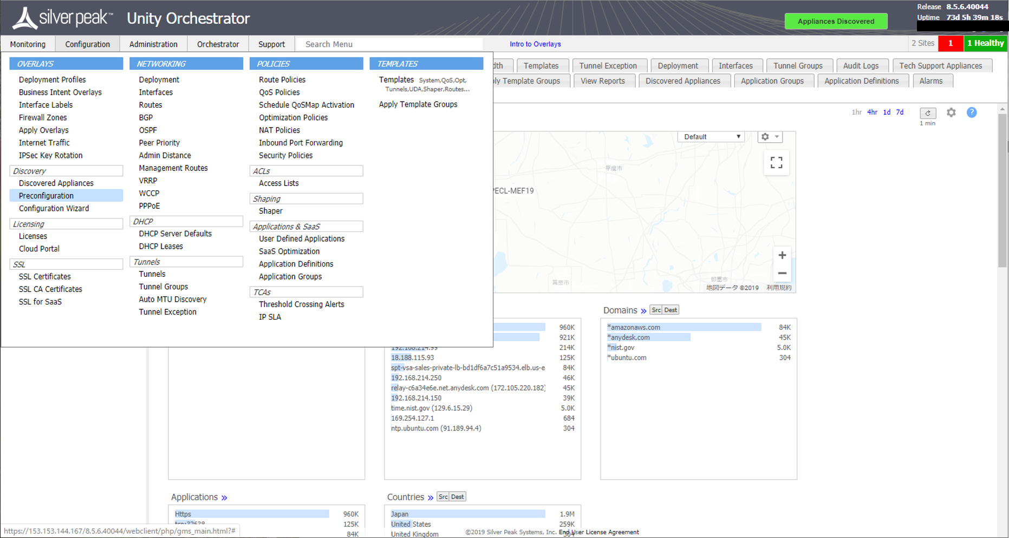
Task: Open the Support menu
Action: tap(271, 44)
